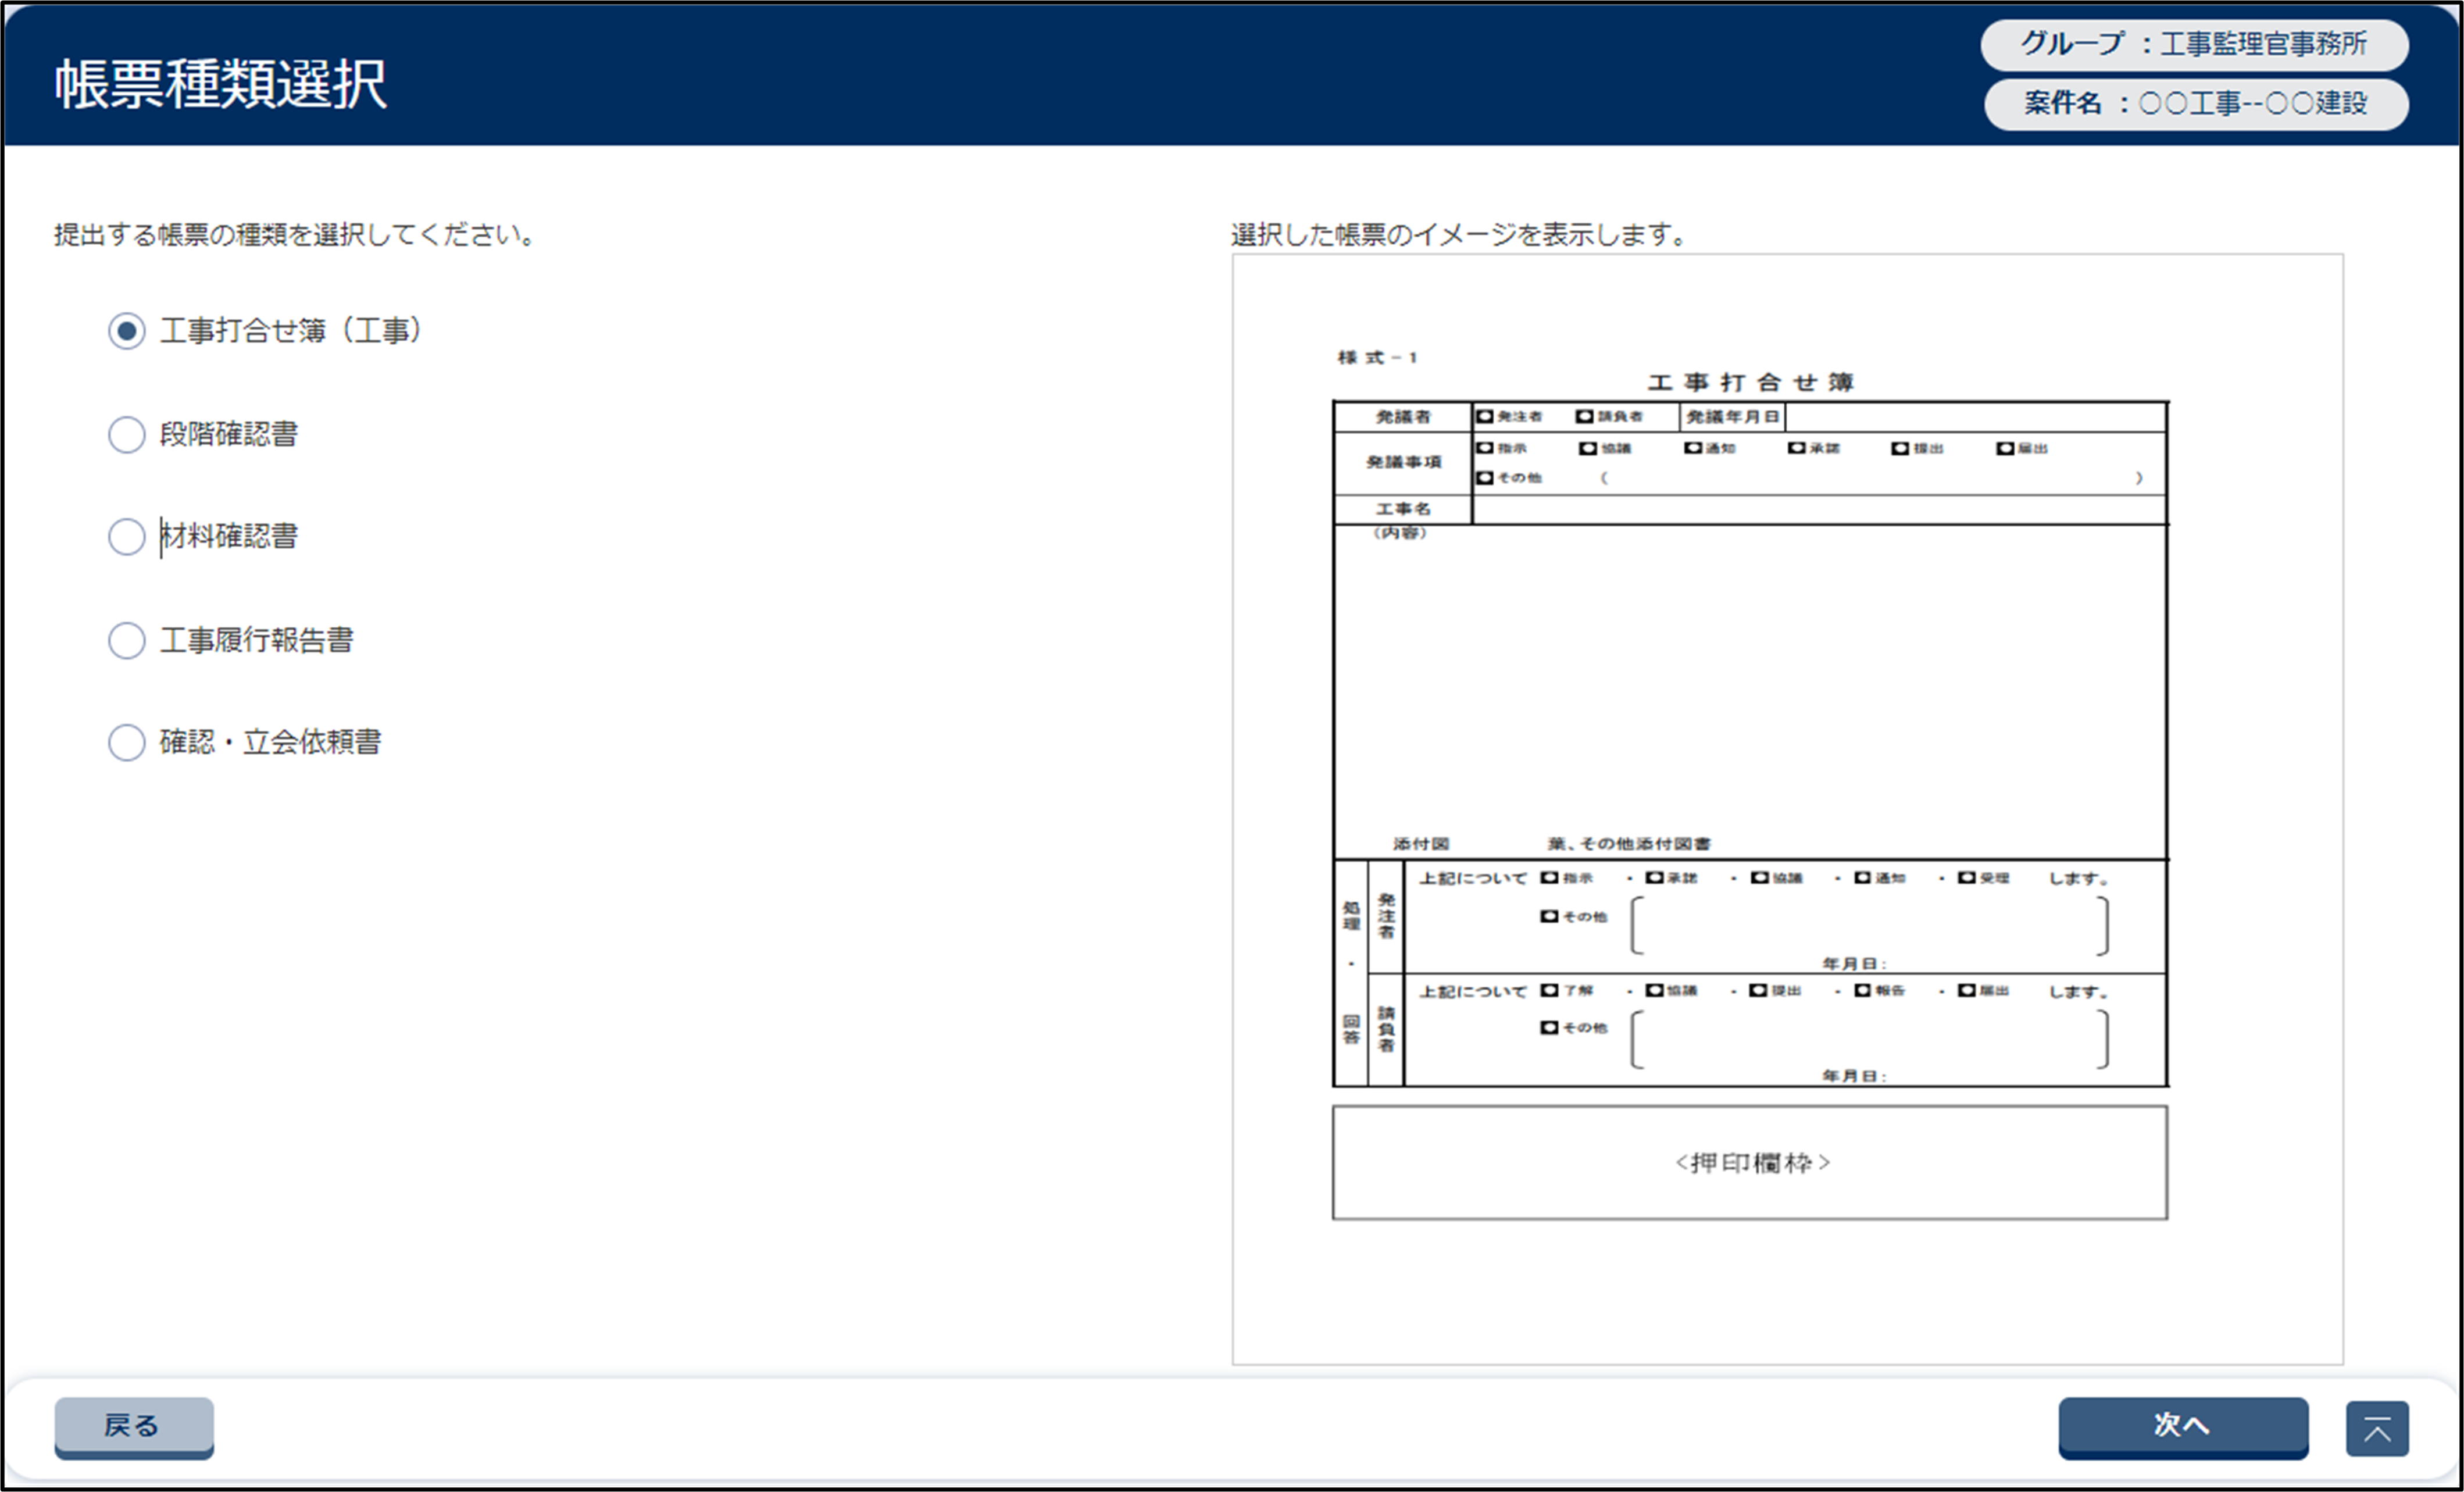Choose the 段階確認書 radio option
Screen dimensions: 2464x1492
127,434
